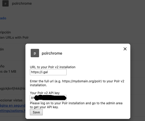
Task: Click the polrchrome title in the dialog
Action: click(52, 53)
